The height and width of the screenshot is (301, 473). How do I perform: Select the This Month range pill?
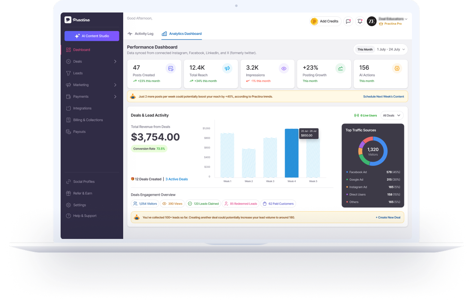click(x=365, y=50)
